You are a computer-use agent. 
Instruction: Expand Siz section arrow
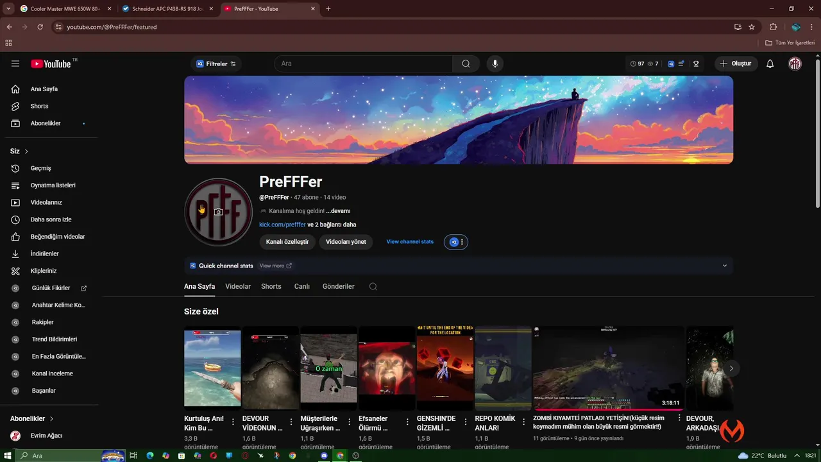coord(26,151)
